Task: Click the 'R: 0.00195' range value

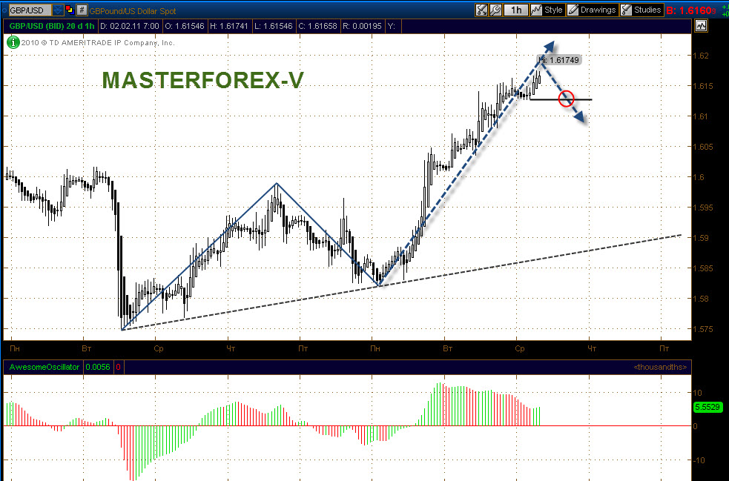Action: 362,26
